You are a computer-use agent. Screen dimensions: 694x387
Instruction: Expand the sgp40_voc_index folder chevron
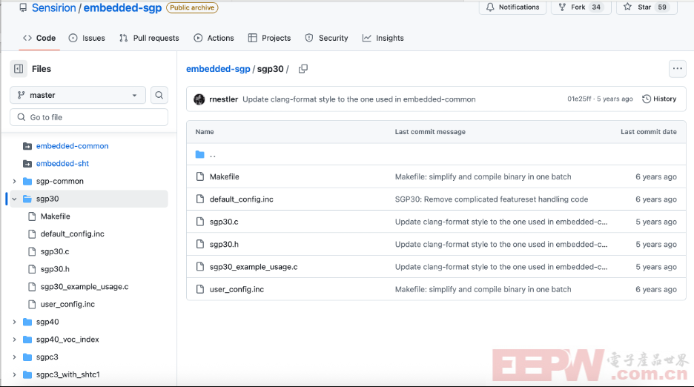coord(14,340)
